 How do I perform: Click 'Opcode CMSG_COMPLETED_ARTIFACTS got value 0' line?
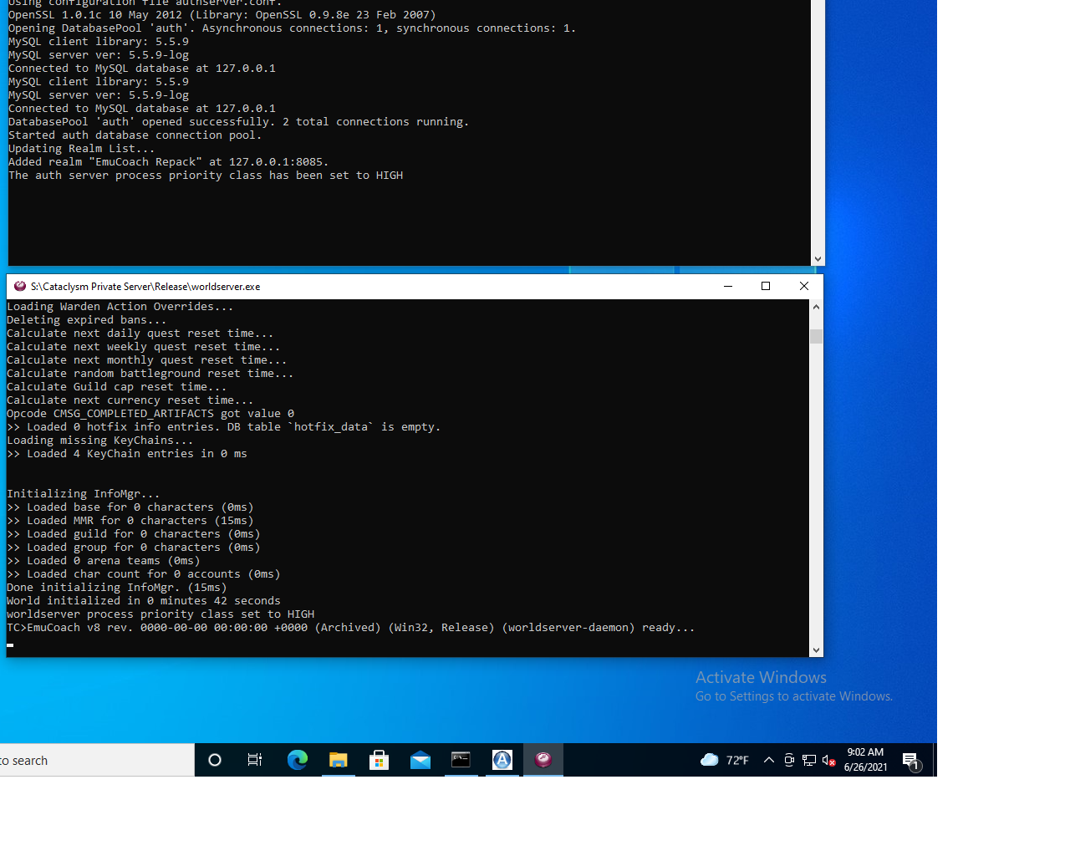point(150,414)
